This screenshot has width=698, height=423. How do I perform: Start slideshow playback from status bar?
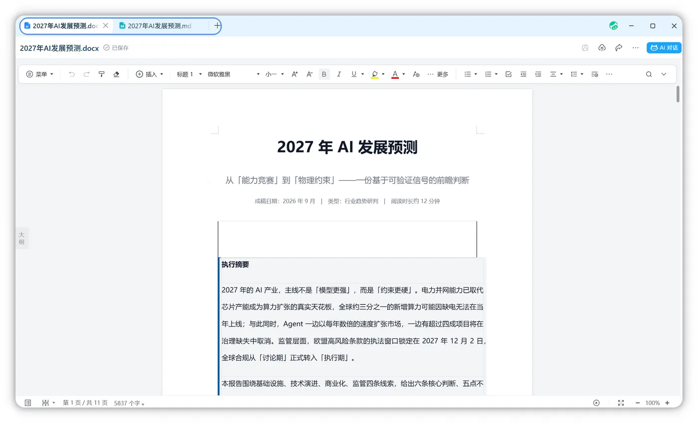[597, 403]
